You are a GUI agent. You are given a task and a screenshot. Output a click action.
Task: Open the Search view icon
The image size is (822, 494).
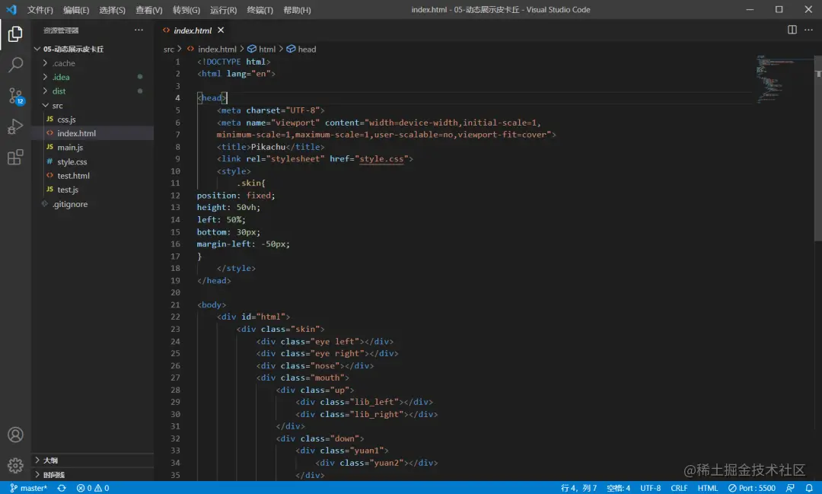click(15, 65)
